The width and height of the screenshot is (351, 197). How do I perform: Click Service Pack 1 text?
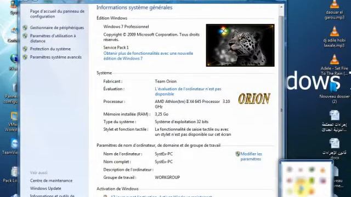click(x=116, y=48)
